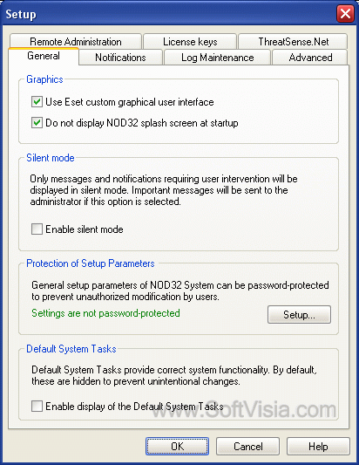Enable display of the Default System Tasks
This screenshot has height=465, width=359.
point(37,406)
